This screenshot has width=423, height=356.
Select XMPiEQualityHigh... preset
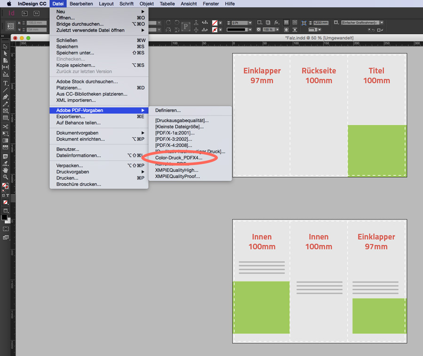[190, 170]
